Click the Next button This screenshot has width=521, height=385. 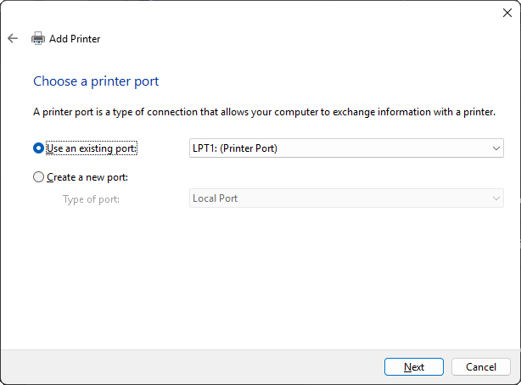(x=414, y=367)
